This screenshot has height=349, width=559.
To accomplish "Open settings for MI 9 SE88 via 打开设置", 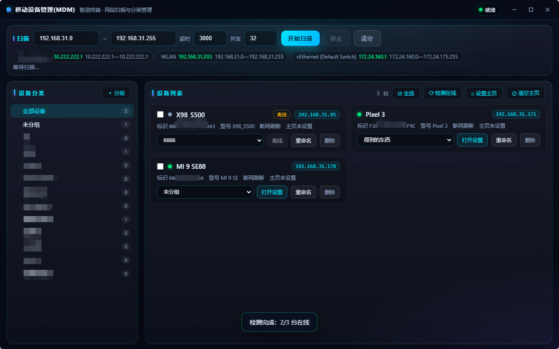I will pos(272,192).
